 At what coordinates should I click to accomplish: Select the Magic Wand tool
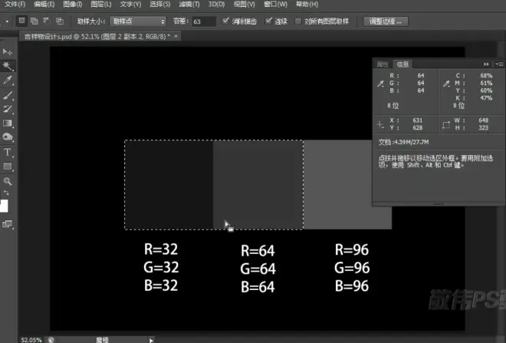pyautogui.click(x=8, y=66)
